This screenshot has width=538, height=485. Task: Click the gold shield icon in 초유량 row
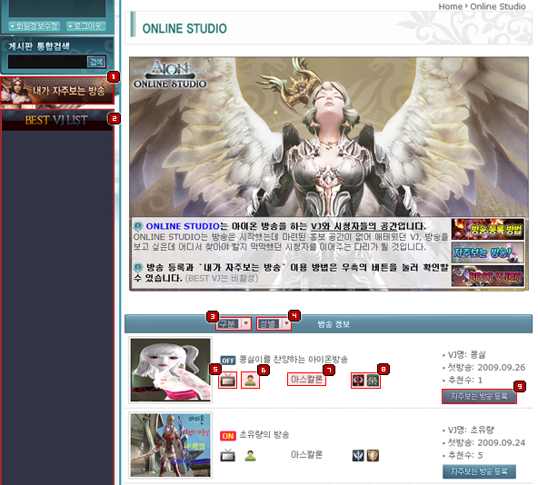tap(373, 455)
